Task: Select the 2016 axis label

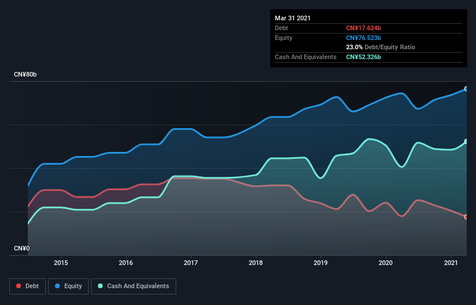Action: coord(126,263)
